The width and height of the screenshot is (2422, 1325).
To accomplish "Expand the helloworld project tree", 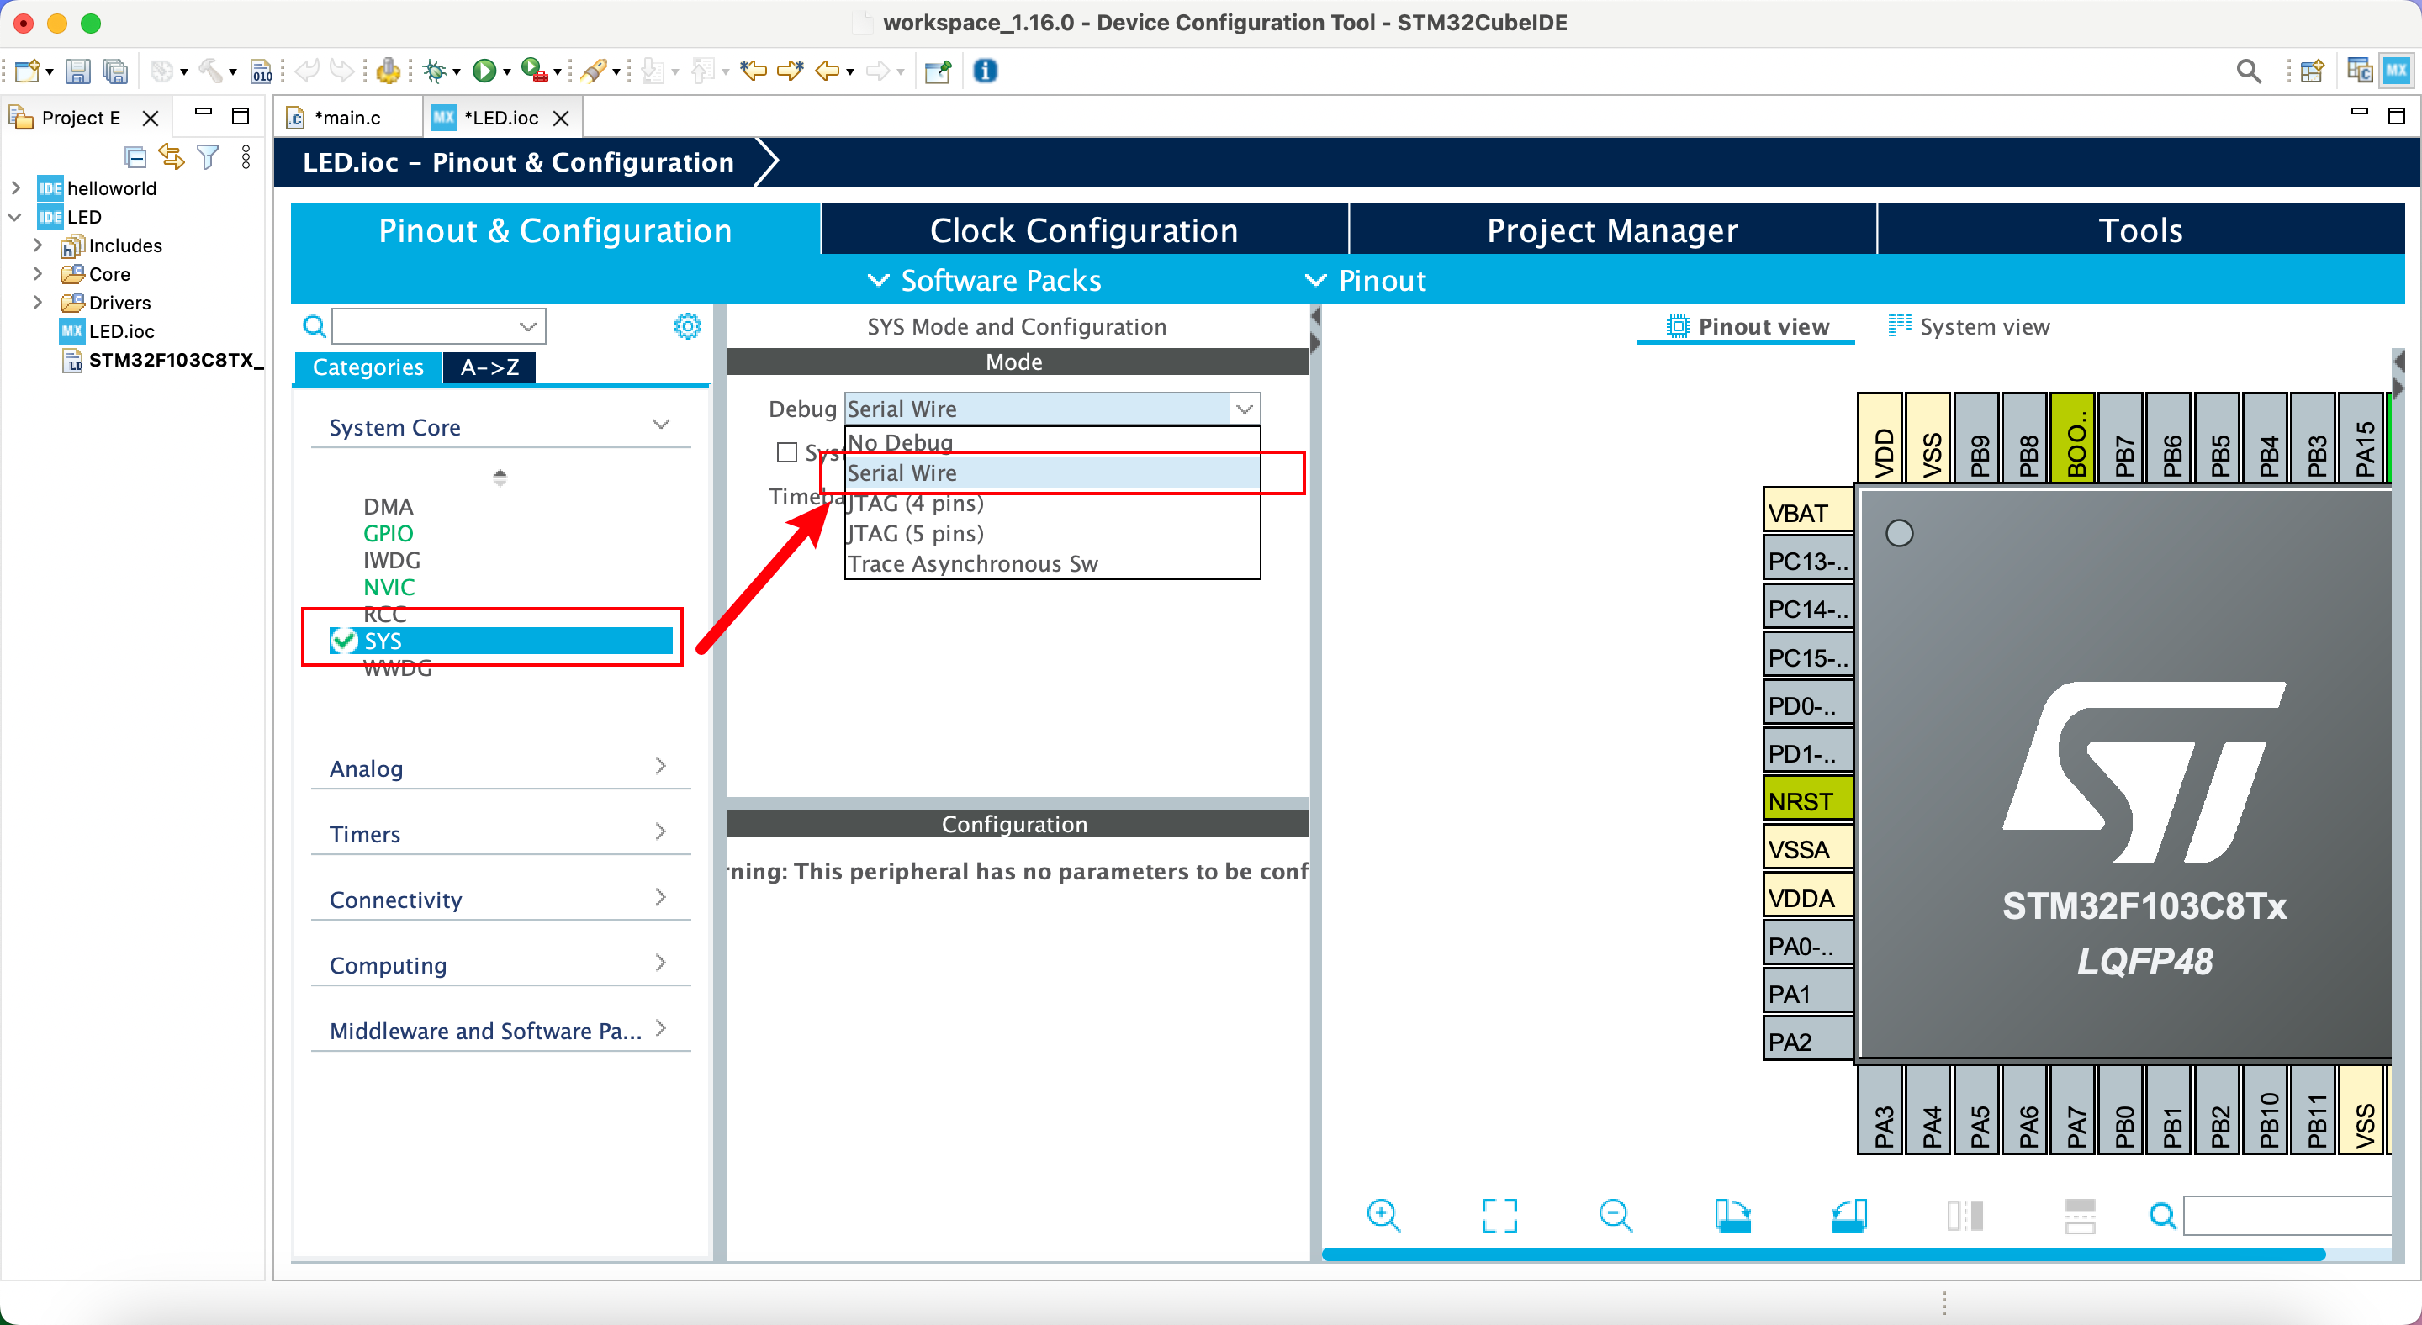I will click(x=15, y=188).
